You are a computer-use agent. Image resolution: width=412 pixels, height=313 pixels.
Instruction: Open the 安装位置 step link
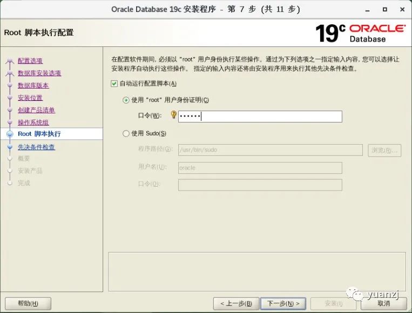pos(30,98)
